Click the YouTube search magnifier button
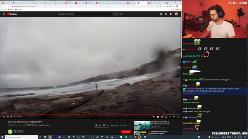Image resolution: width=248 pixels, height=139 pixels. (115, 14)
